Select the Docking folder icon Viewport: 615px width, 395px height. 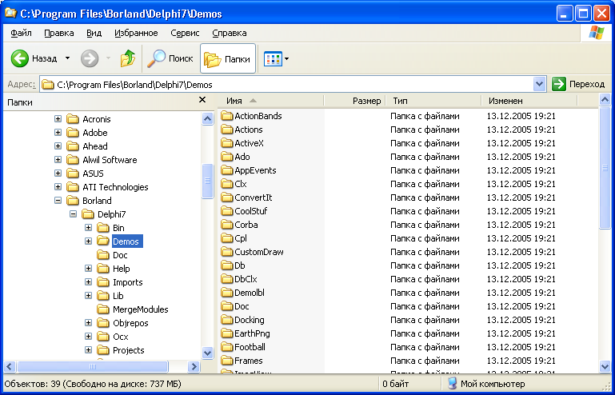[226, 320]
